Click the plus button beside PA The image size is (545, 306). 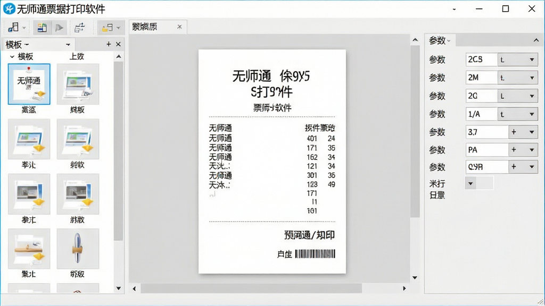(514, 149)
